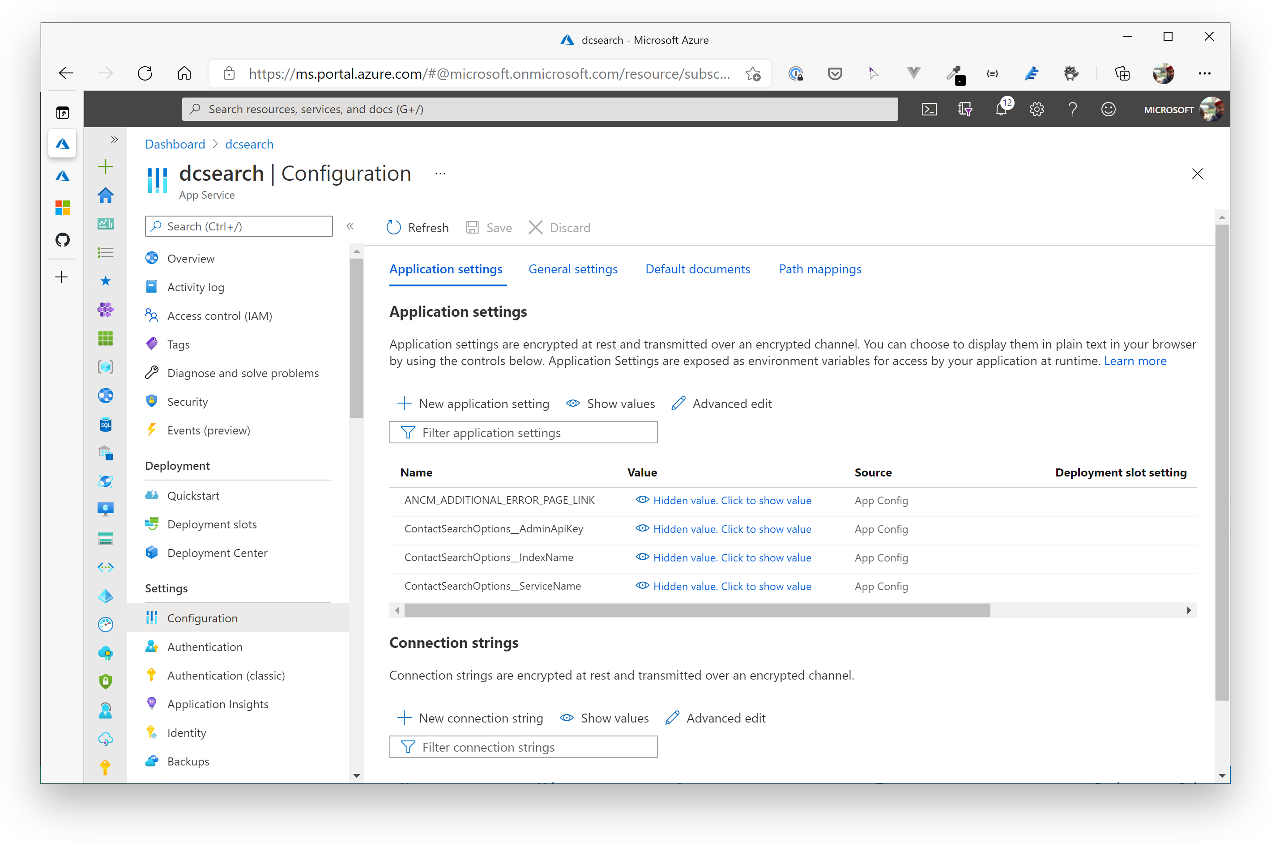Click the Filter application settings field
Screen dimensions: 1271x842
tap(523, 432)
